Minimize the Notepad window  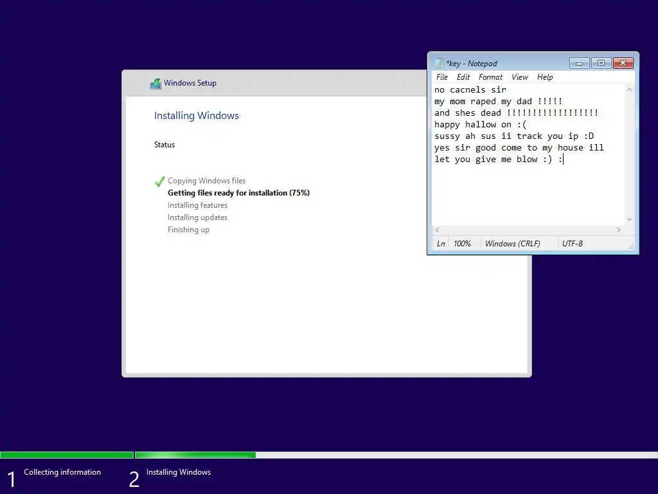[579, 63]
